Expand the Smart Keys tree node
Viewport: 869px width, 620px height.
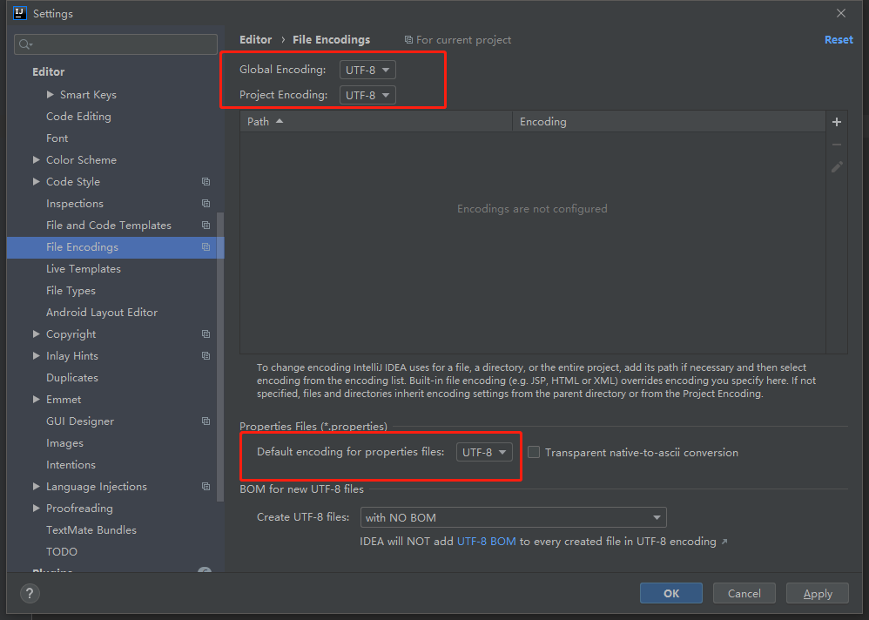50,95
